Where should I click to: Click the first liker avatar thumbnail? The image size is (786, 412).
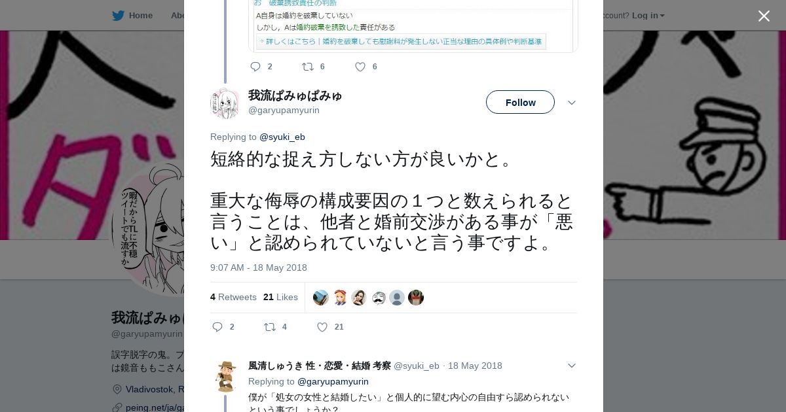(x=321, y=298)
